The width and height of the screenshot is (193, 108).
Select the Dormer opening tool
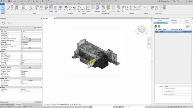(139, 8)
